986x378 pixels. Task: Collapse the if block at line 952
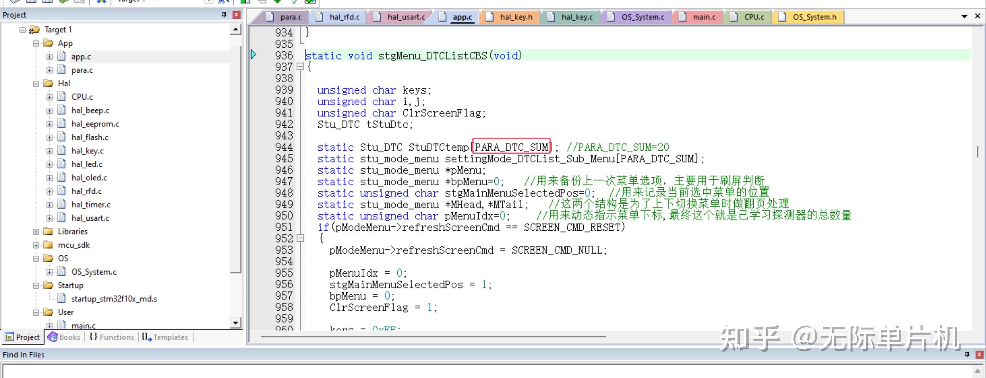click(x=301, y=238)
